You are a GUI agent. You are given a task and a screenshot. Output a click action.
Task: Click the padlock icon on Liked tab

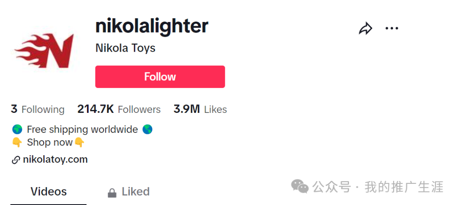pos(112,192)
